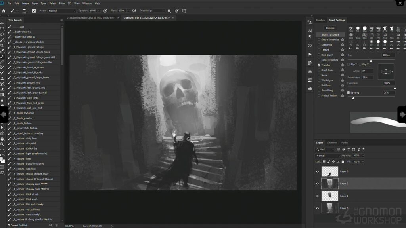Switch to the Channels tab
Screen dimensions: 406x228
pos(332,142)
